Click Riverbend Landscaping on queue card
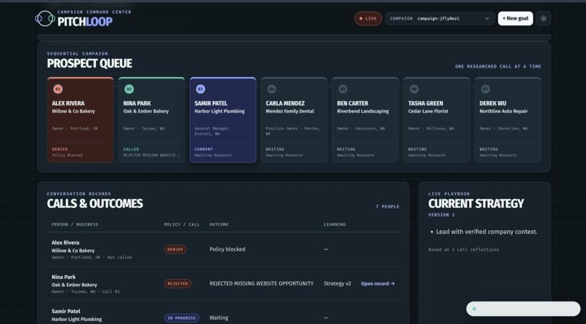Viewport: 586px width, 324px height. tap(363, 111)
